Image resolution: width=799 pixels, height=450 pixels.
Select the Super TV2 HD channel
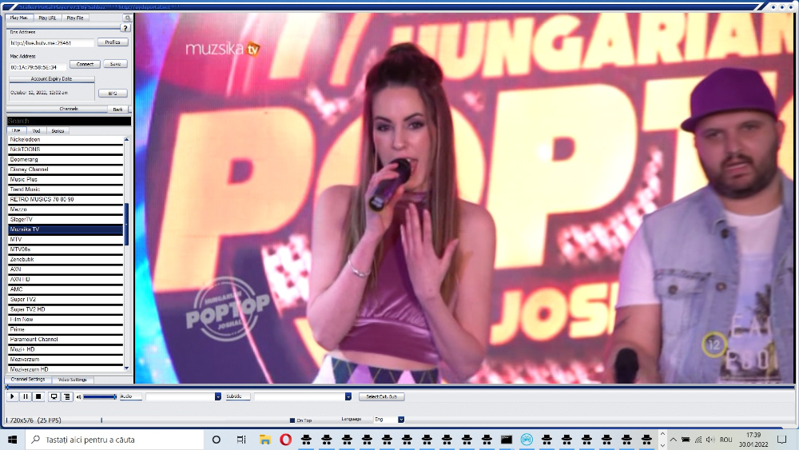(66, 309)
